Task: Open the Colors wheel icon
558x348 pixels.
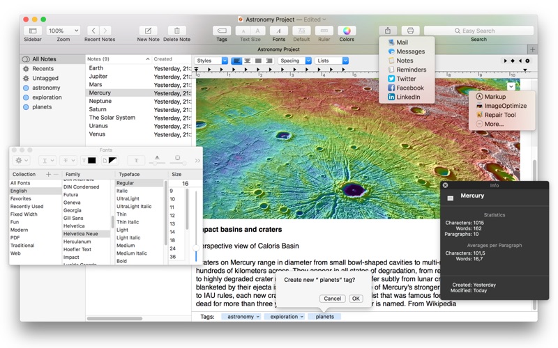Action: coord(347,31)
